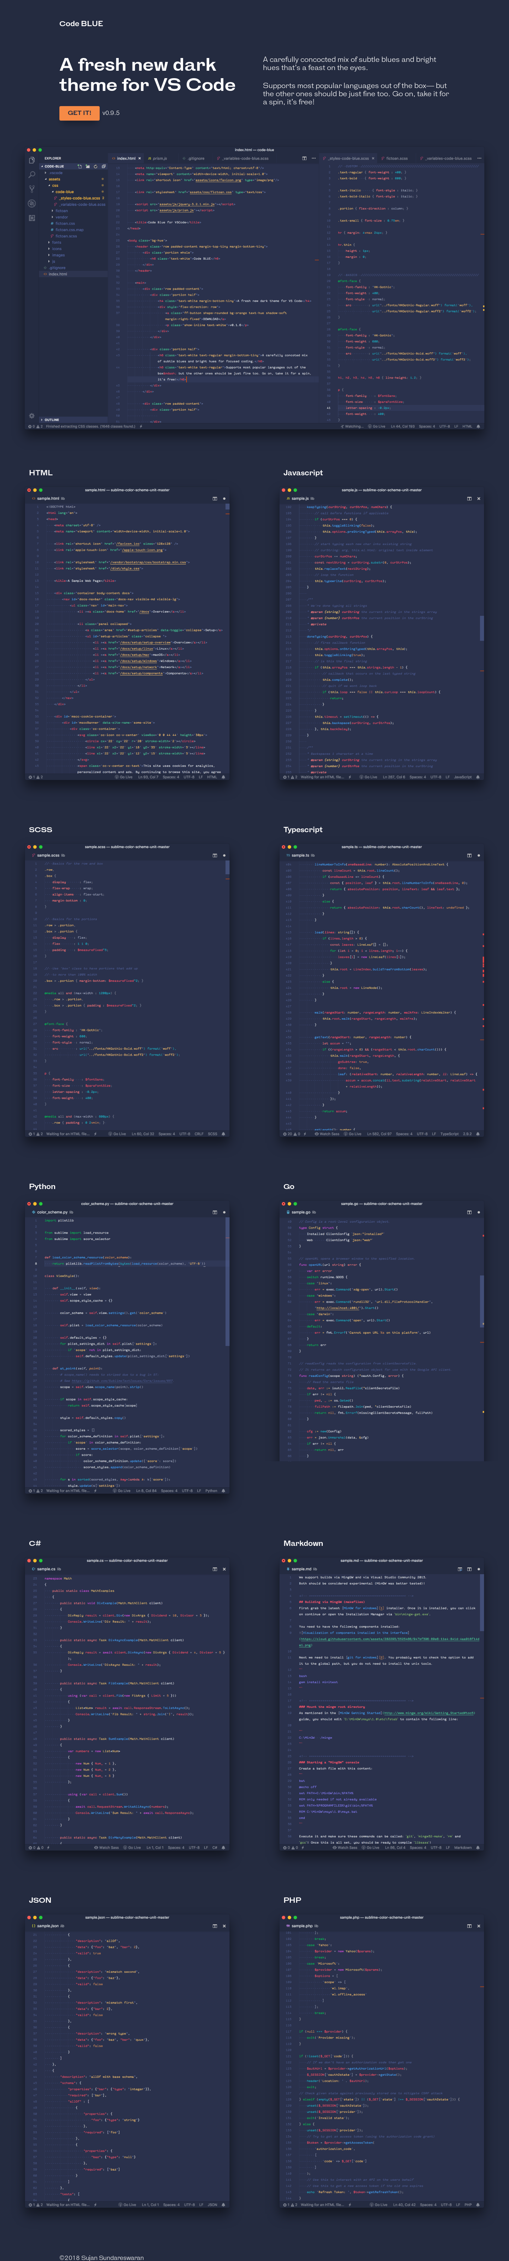Open the JSON sample screenshot
Screen dimensions: 509x2261
[127, 2061]
